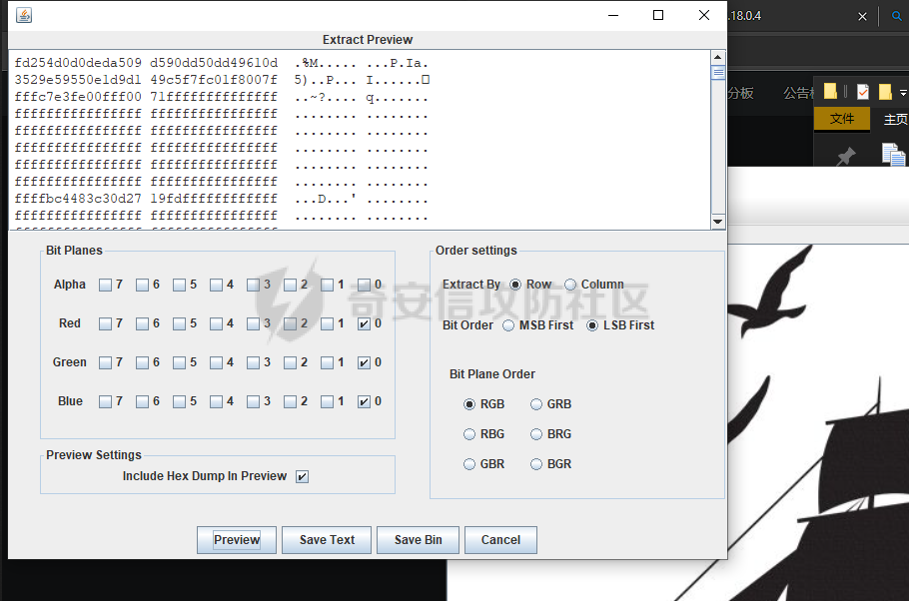Click second yellow folder icon in explorer toolbar
Viewport: 909px width, 601px height.
coord(885,92)
